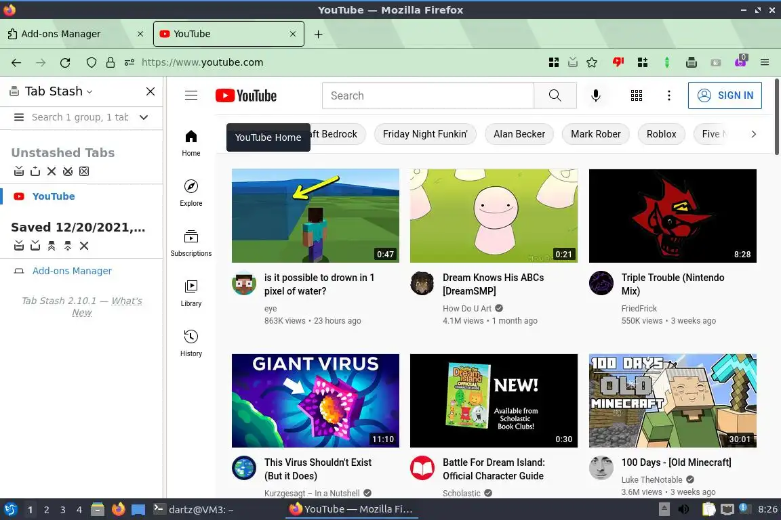The height and width of the screenshot is (520, 781).
Task: Open the Firefox application menu
Action: click(x=765, y=63)
